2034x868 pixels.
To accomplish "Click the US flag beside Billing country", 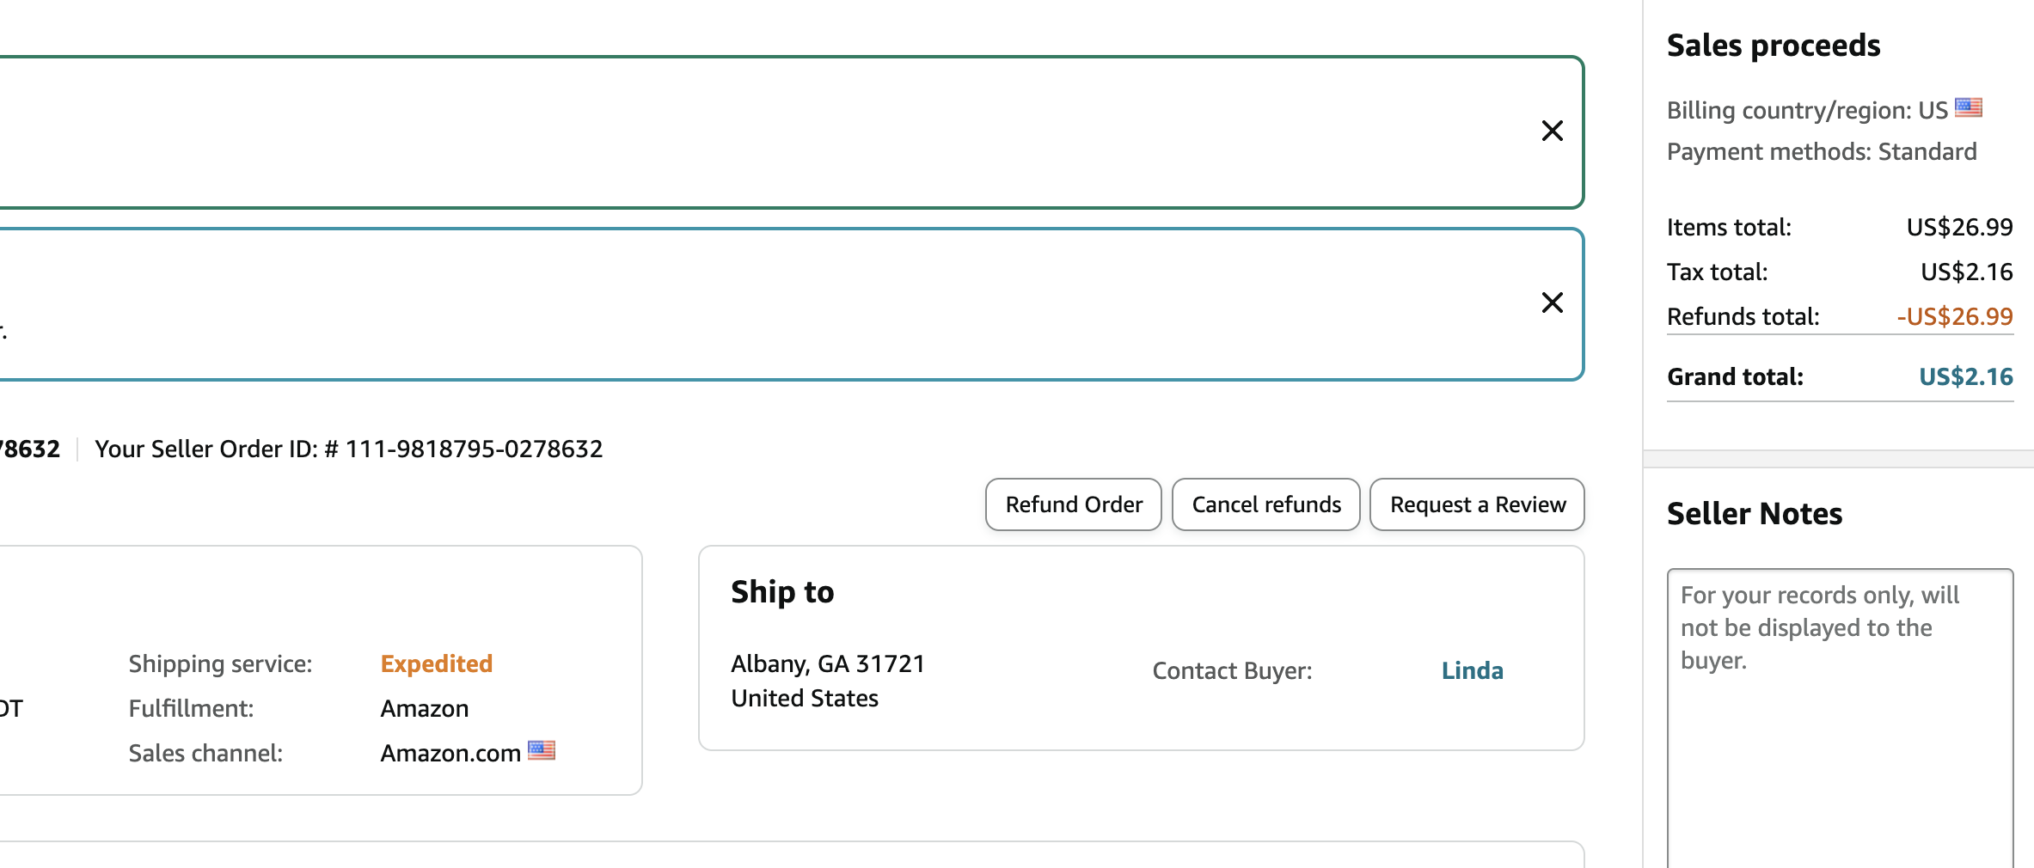I will pyautogui.click(x=1968, y=107).
